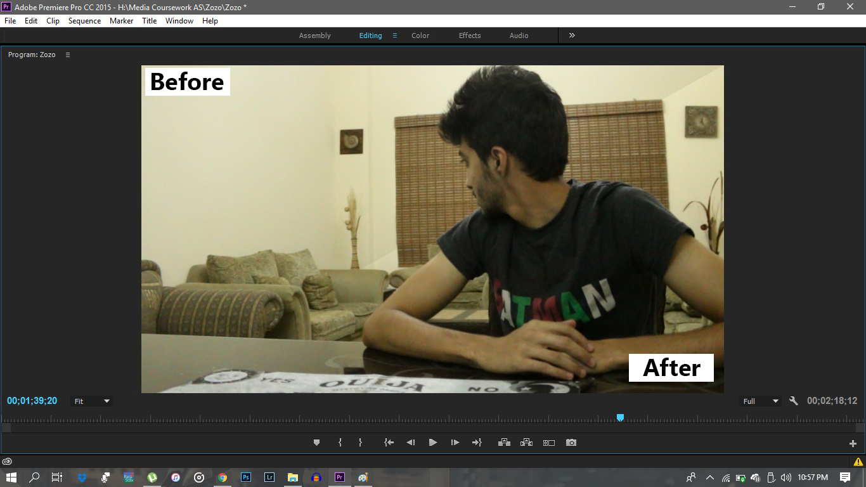
Task: Open the wrench Settings menu
Action: (x=793, y=401)
